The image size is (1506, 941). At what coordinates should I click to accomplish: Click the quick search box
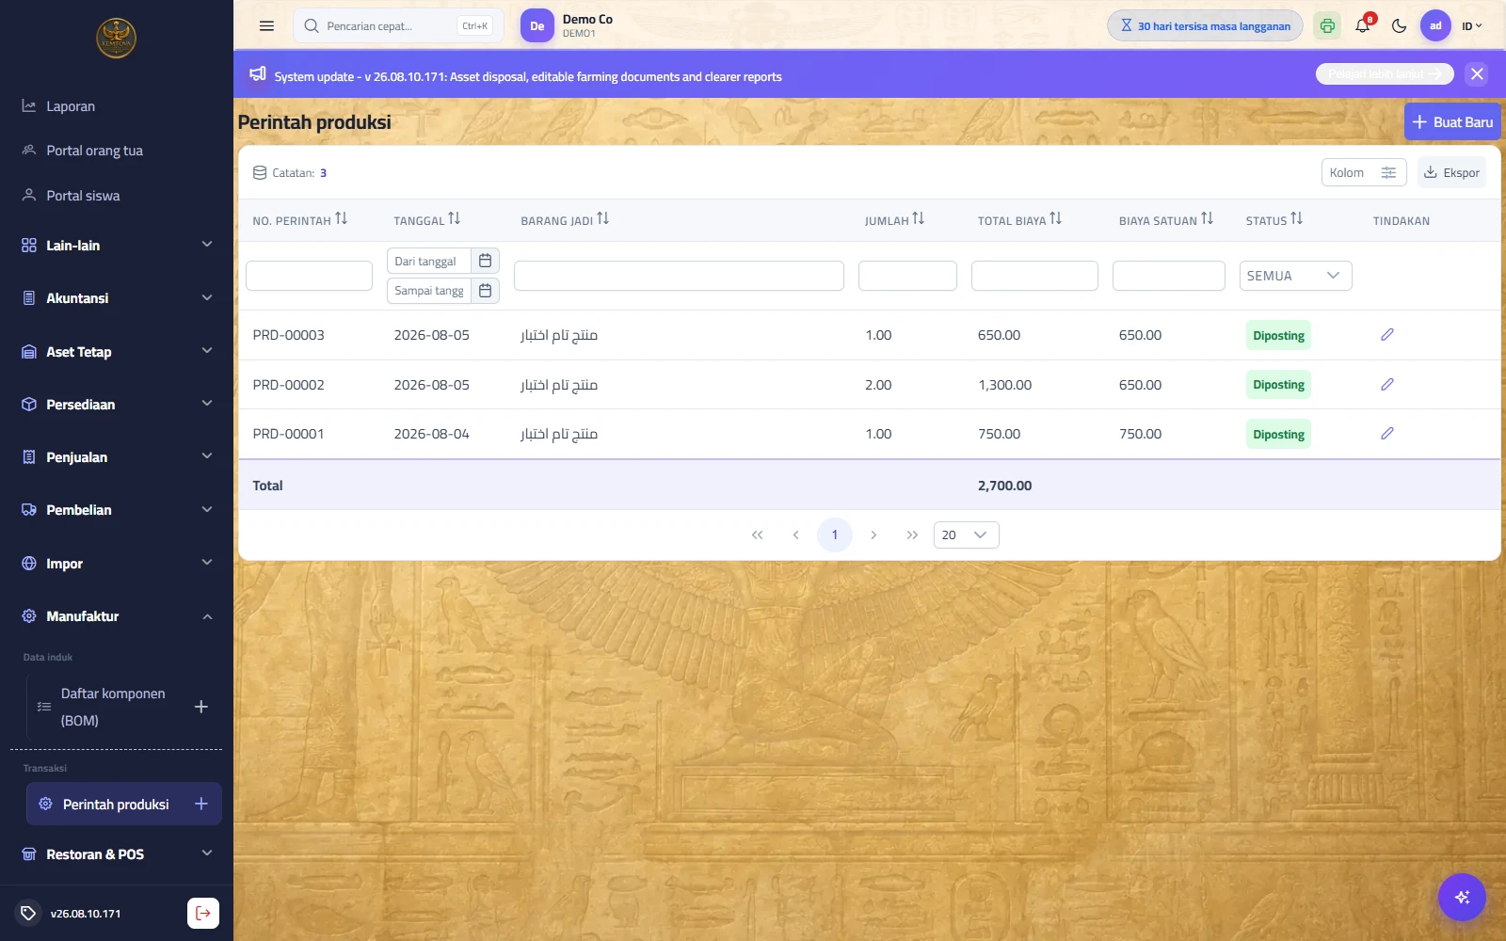tap(398, 26)
